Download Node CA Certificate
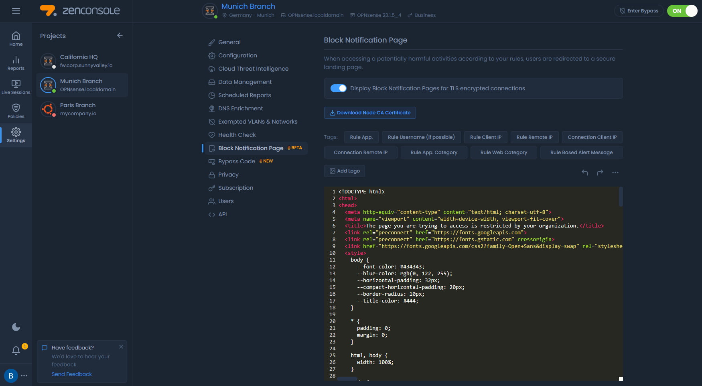 point(370,113)
